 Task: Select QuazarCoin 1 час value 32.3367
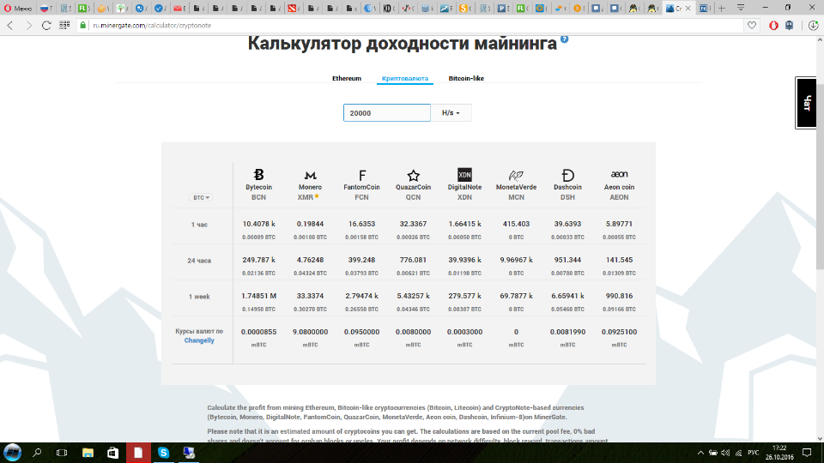413,224
